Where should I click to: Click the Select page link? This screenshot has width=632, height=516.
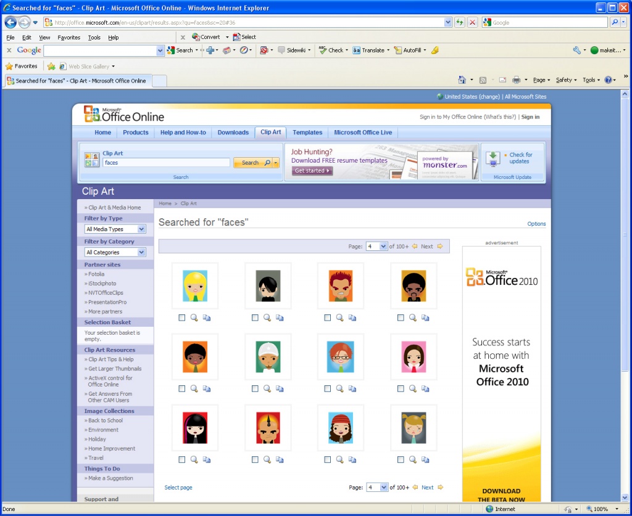pos(178,488)
